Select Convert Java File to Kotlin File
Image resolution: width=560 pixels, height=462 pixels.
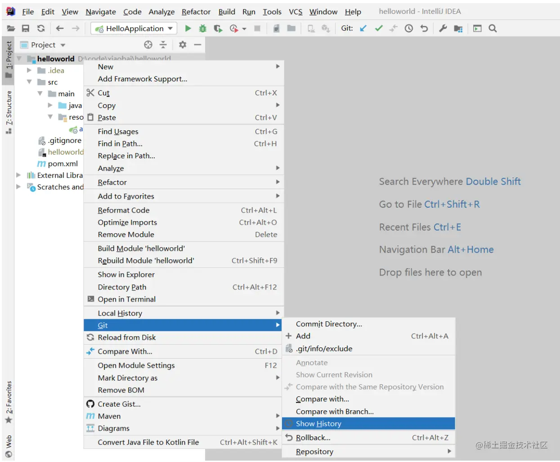click(x=184, y=442)
